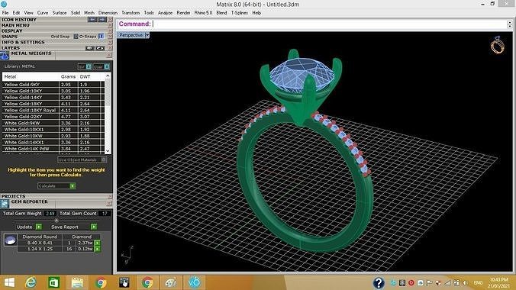Open the Curve menu

click(43, 12)
